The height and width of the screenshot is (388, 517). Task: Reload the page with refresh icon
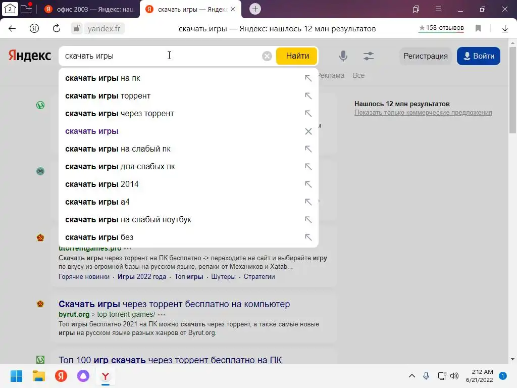pyautogui.click(x=57, y=29)
